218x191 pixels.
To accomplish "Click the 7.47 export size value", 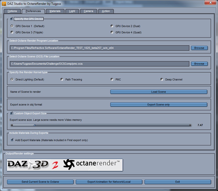I will click(x=200, y=125).
